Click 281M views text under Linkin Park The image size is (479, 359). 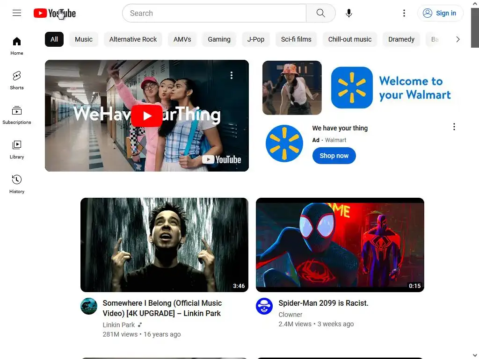(x=120, y=334)
